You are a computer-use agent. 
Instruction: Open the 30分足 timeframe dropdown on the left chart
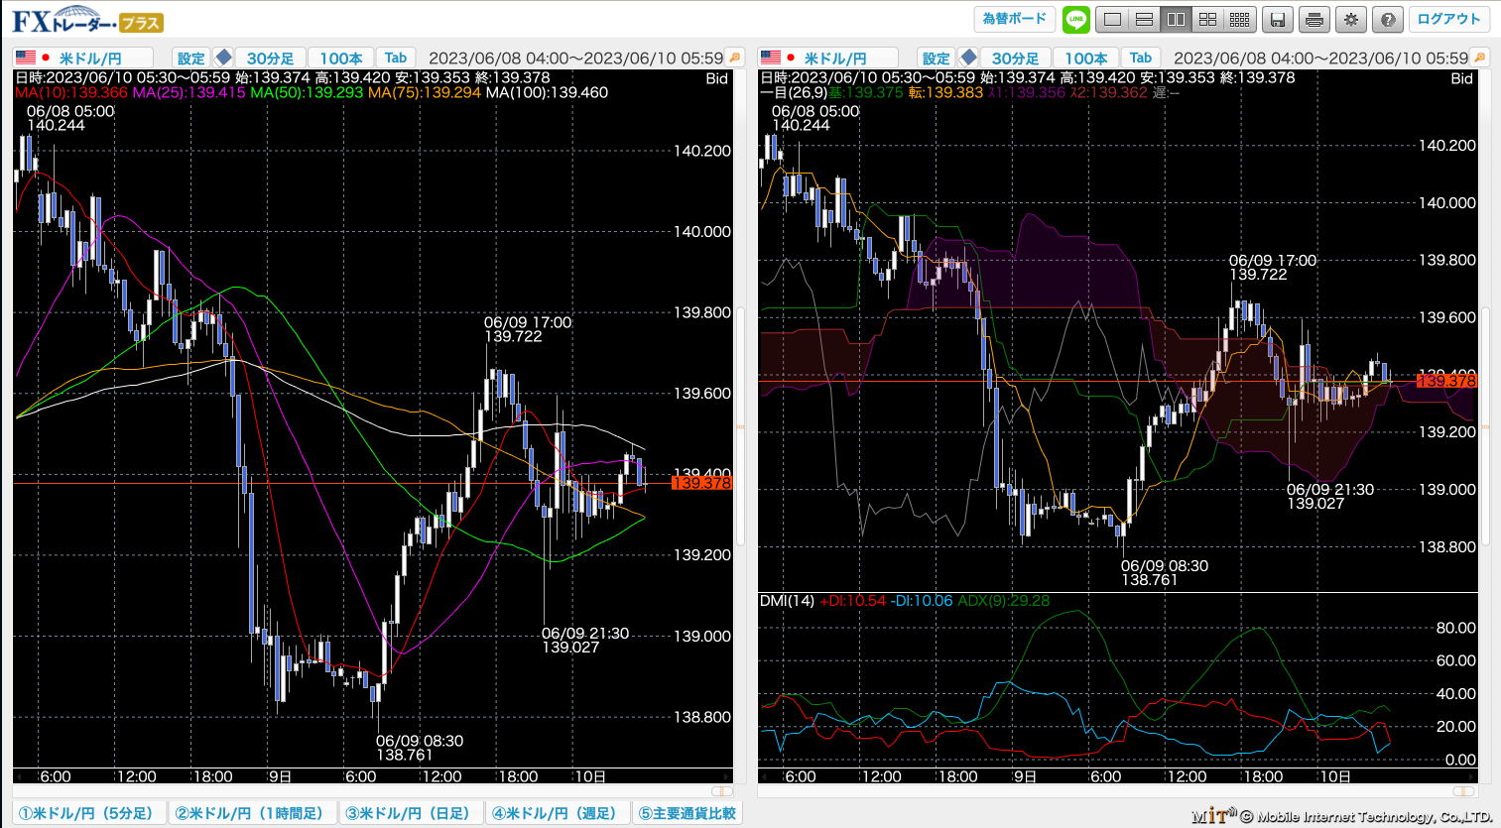(270, 59)
